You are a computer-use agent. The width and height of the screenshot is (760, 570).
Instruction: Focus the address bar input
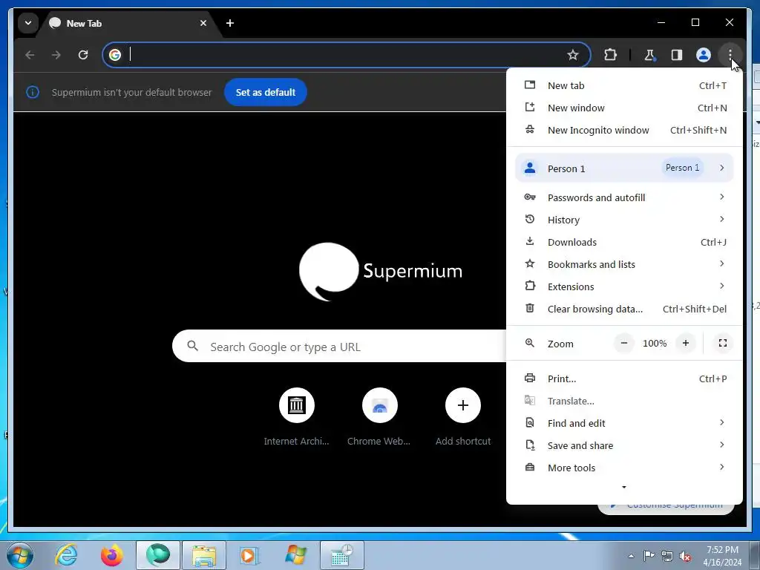(x=346, y=55)
